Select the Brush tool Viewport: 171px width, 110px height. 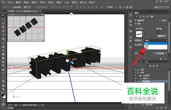click(3, 43)
